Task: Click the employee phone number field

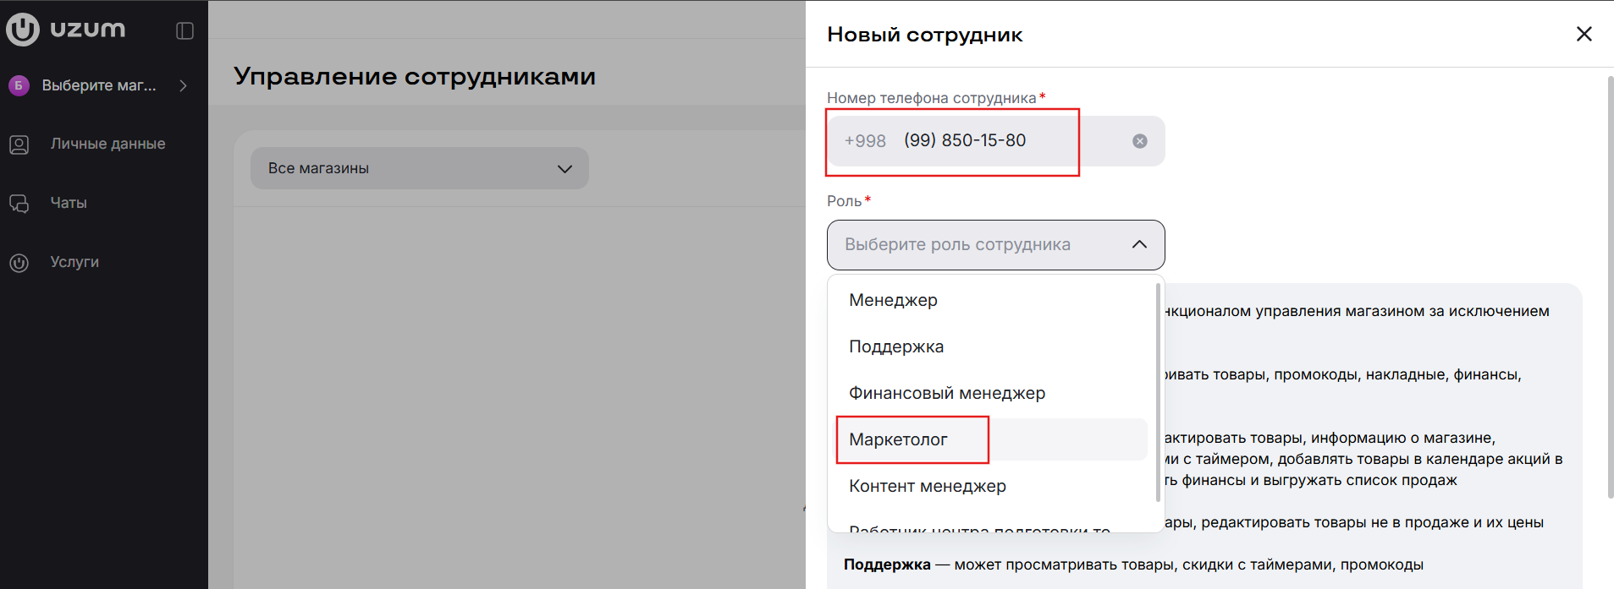Action: click(995, 141)
